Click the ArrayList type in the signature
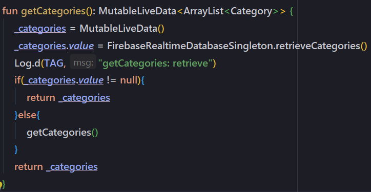The width and height of the screenshot is (371, 192). click(203, 11)
